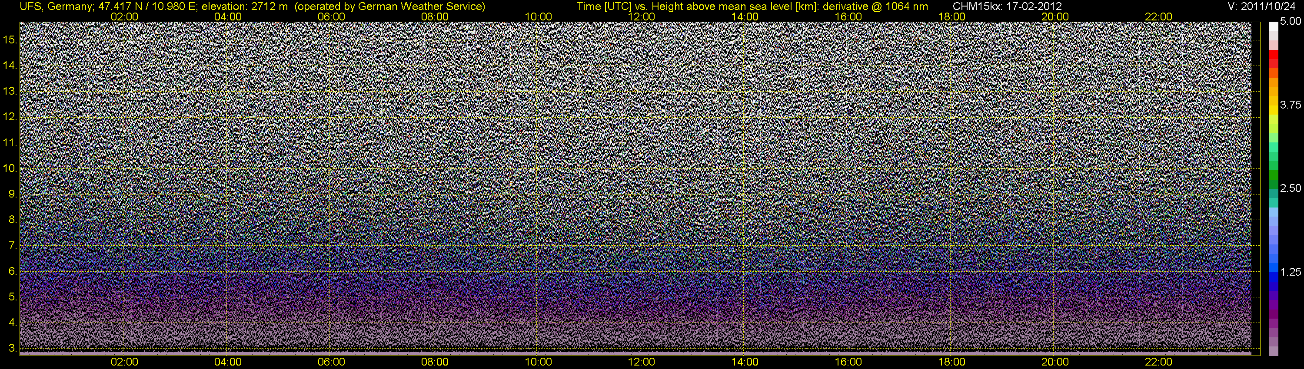Click the plot title "Time [UTC] vs. Height above mean sea level [km]"
This screenshot has width=1304, height=369.
pyautogui.click(x=698, y=7)
